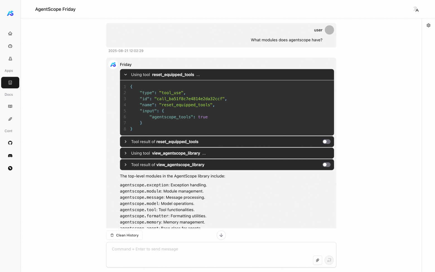Image resolution: width=435 pixels, height=272 pixels.
Task: Click the attach file paperclip button
Action: coord(317,260)
